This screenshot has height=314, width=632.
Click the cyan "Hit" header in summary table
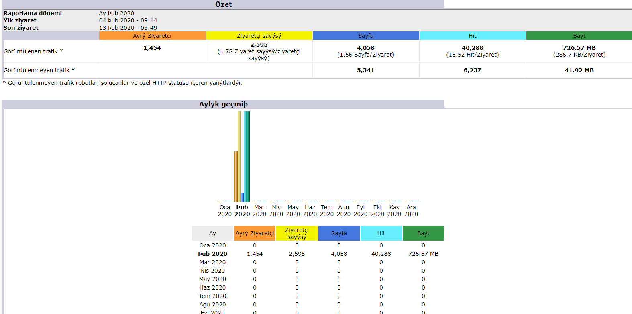point(473,36)
